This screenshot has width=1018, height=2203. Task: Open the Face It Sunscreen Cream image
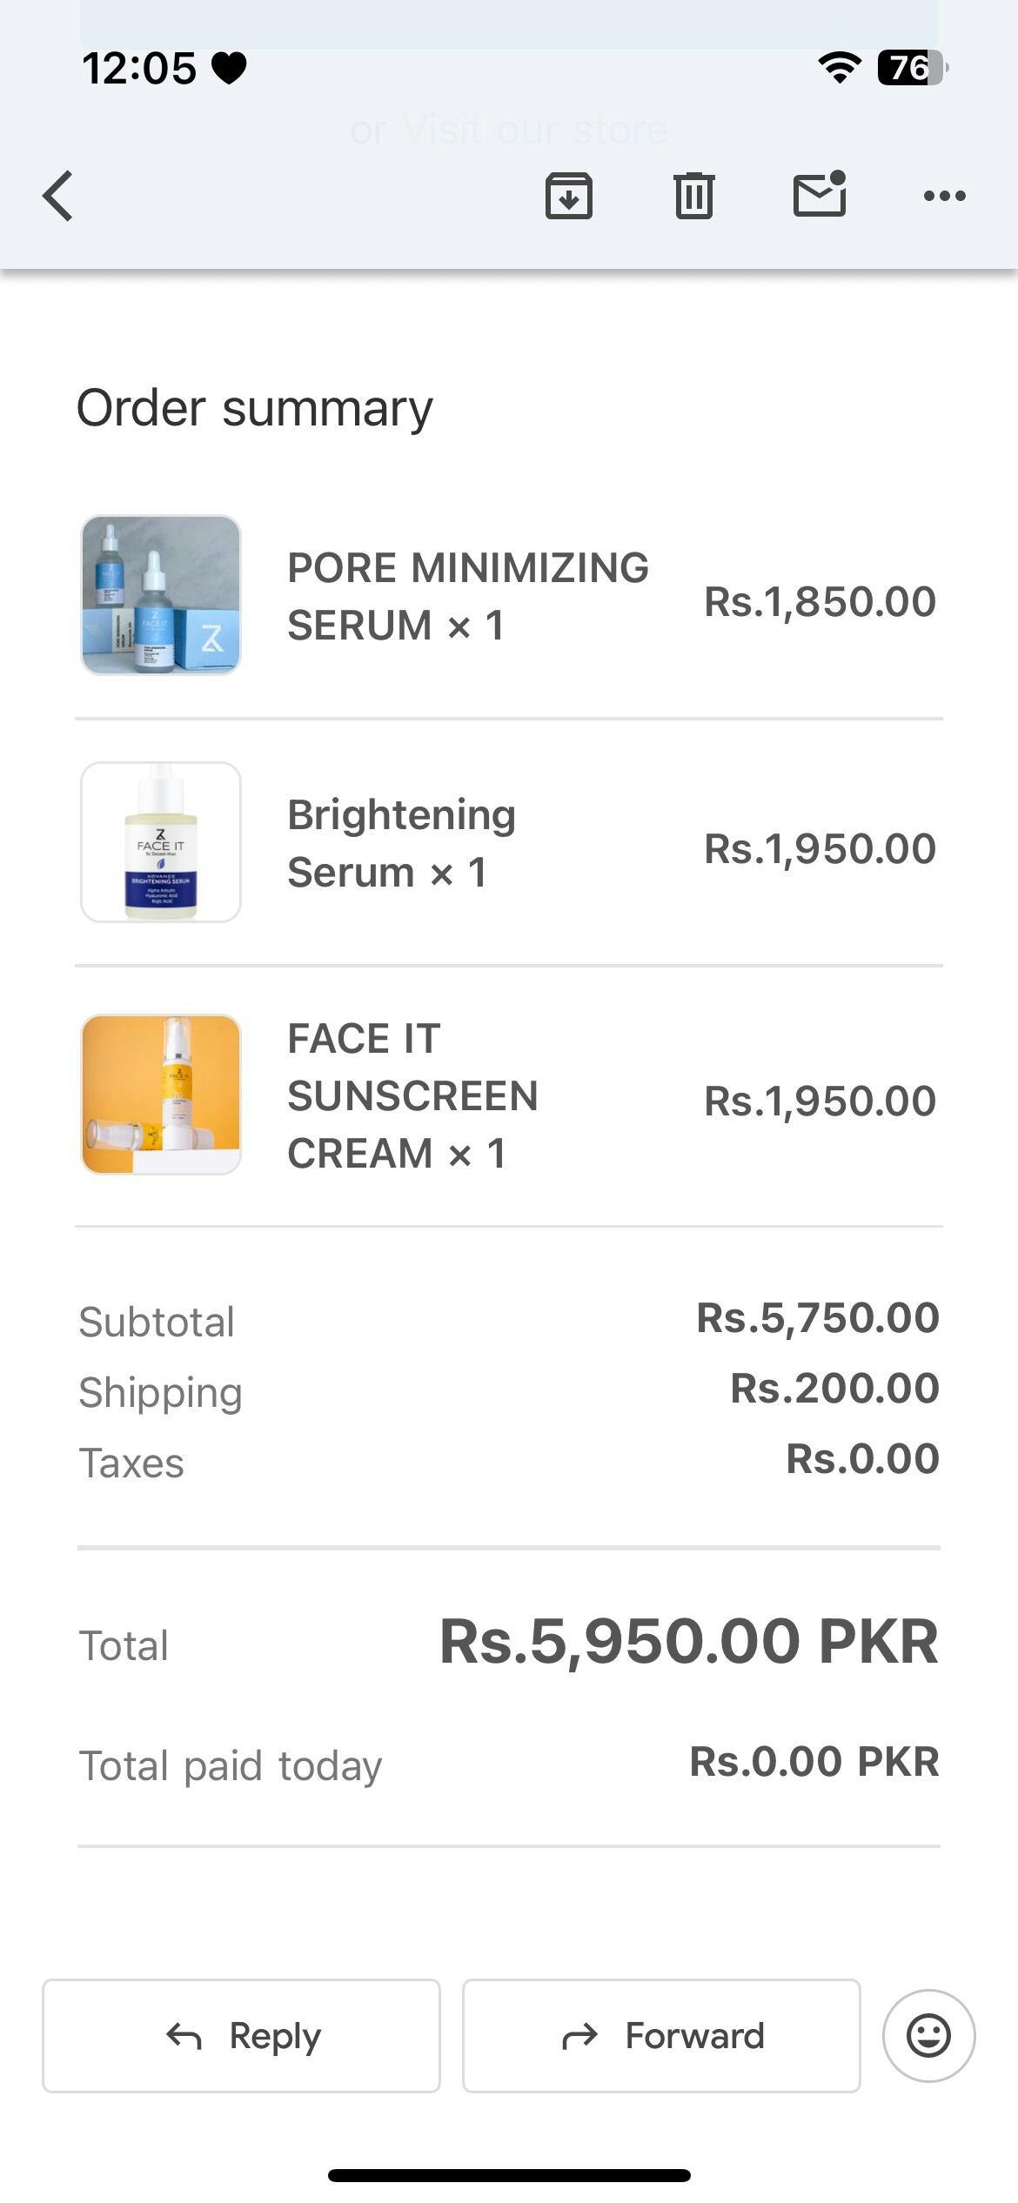tap(161, 1095)
